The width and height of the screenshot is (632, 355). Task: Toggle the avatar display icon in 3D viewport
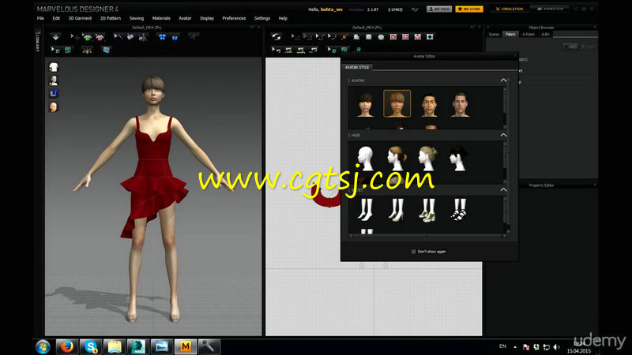[54, 80]
